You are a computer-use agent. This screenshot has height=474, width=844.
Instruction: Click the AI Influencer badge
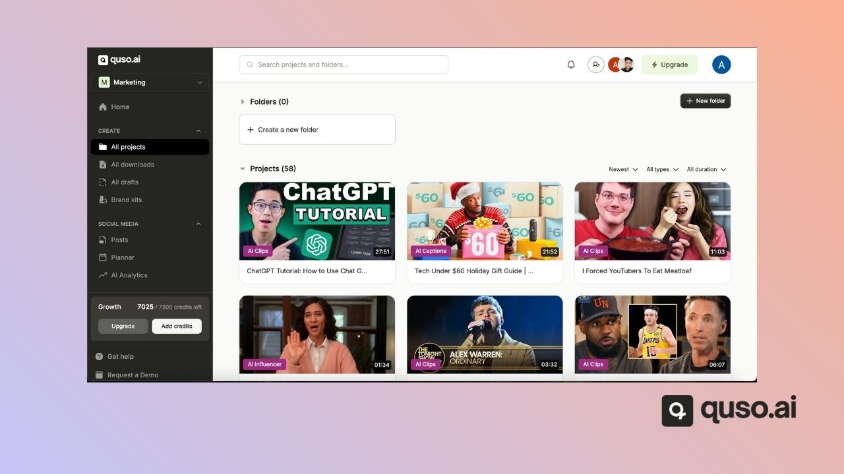(x=264, y=364)
